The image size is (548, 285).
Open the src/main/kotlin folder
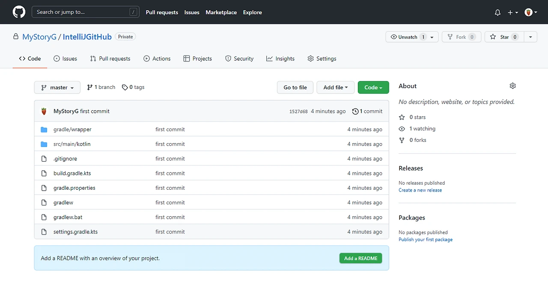click(72, 144)
